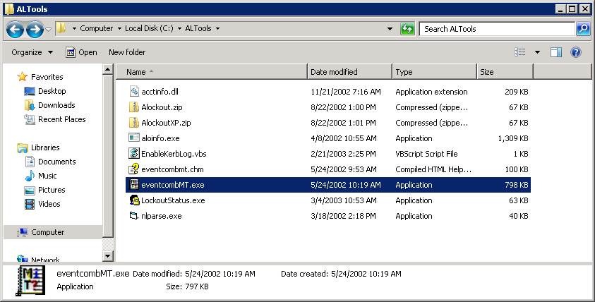Sort by Name column header
This screenshot has width=595, height=302.
(x=211, y=72)
